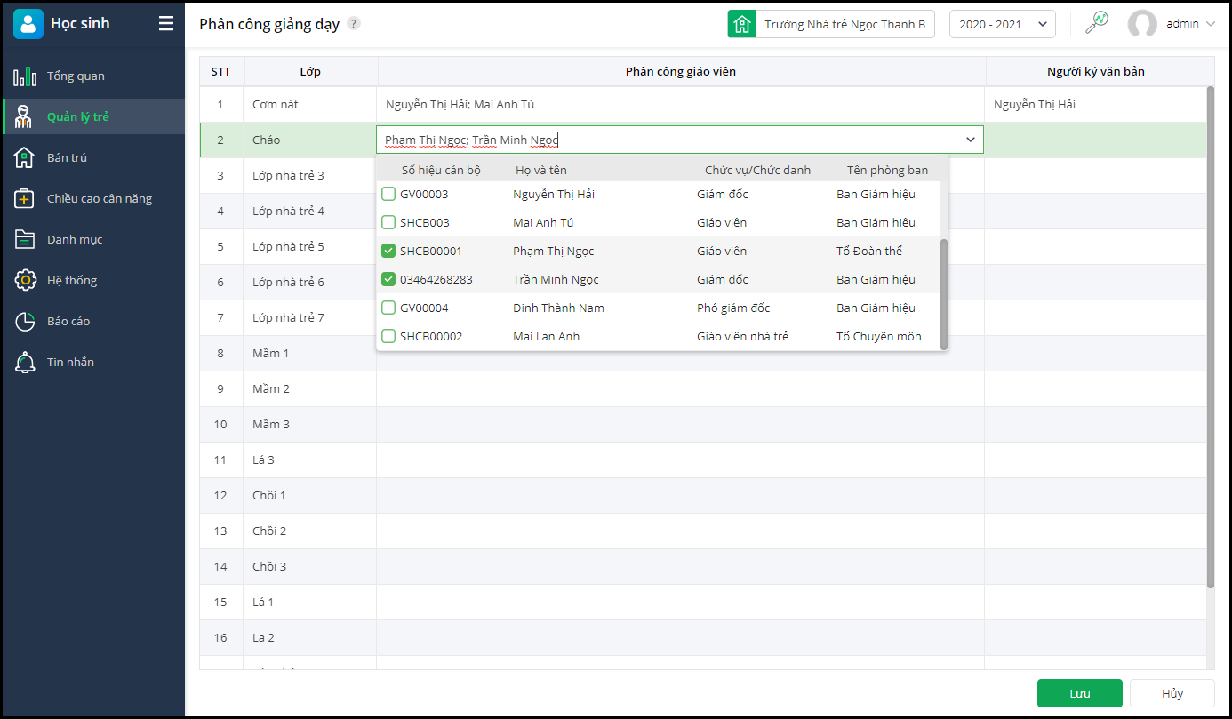
Task: Tick the SHCB00002 Mai Lan Anh checkbox
Action: (x=388, y=336)
